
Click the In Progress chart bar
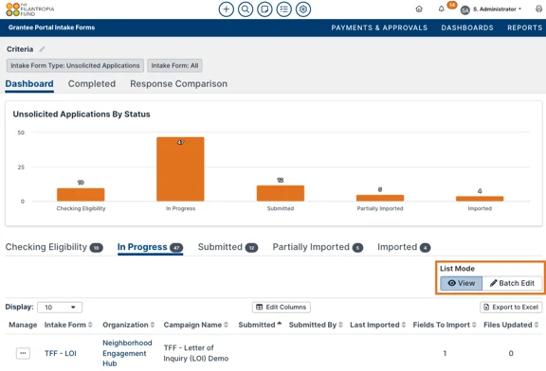pos(180,169)
